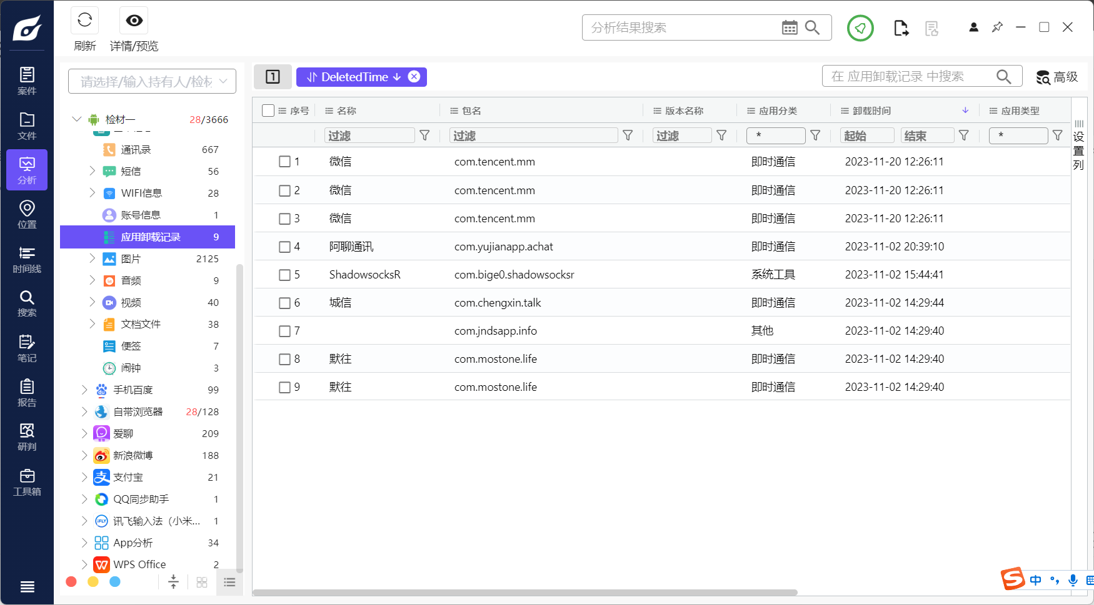Sort by 包名 column header
Viewport: 1094px width, 605px height.
[x=471, y=111]
